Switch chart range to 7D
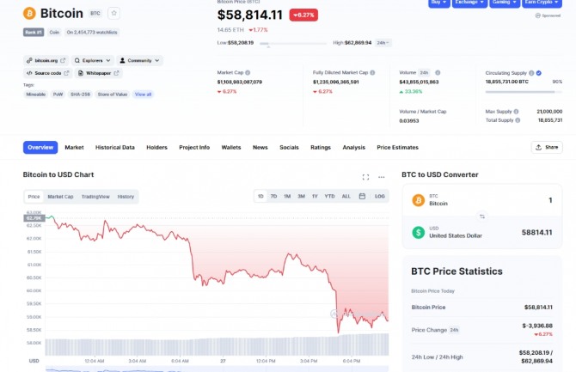This screenshot has width=576, height=372. tap(273, 197)
